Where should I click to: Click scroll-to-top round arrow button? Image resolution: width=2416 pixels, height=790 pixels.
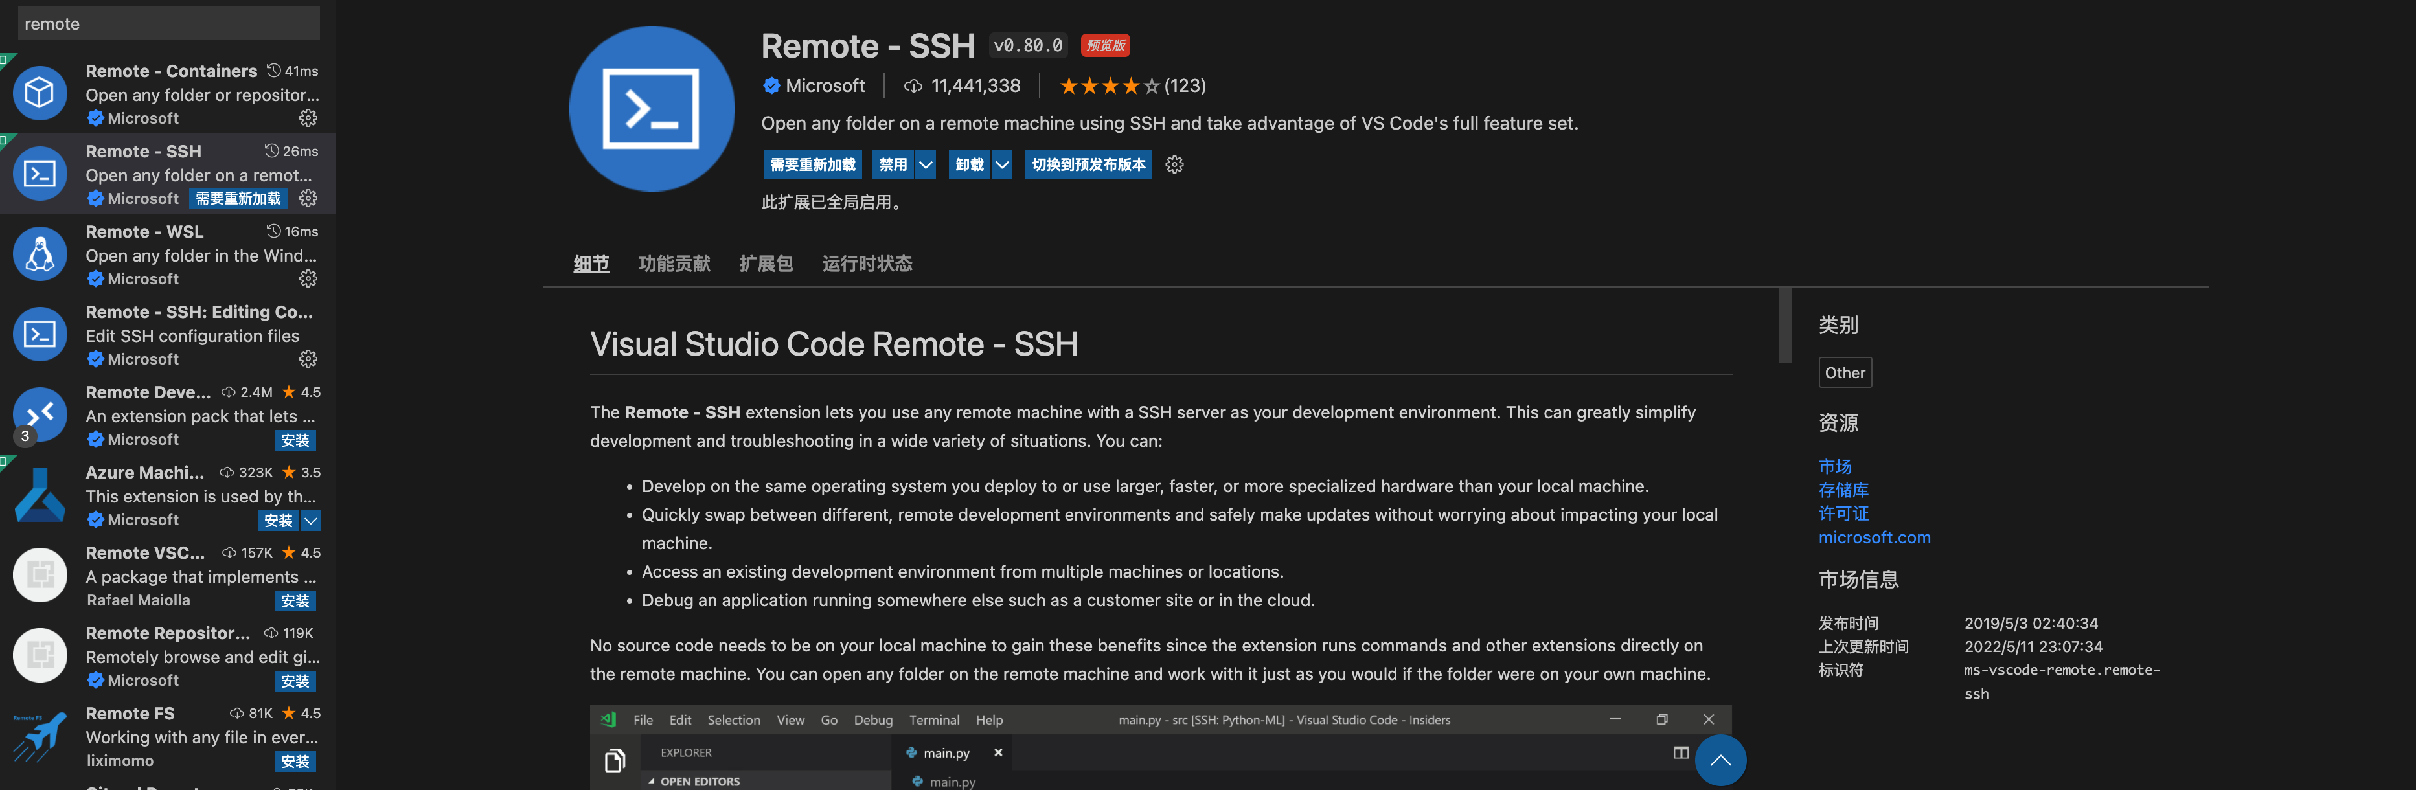point(1720,760)
